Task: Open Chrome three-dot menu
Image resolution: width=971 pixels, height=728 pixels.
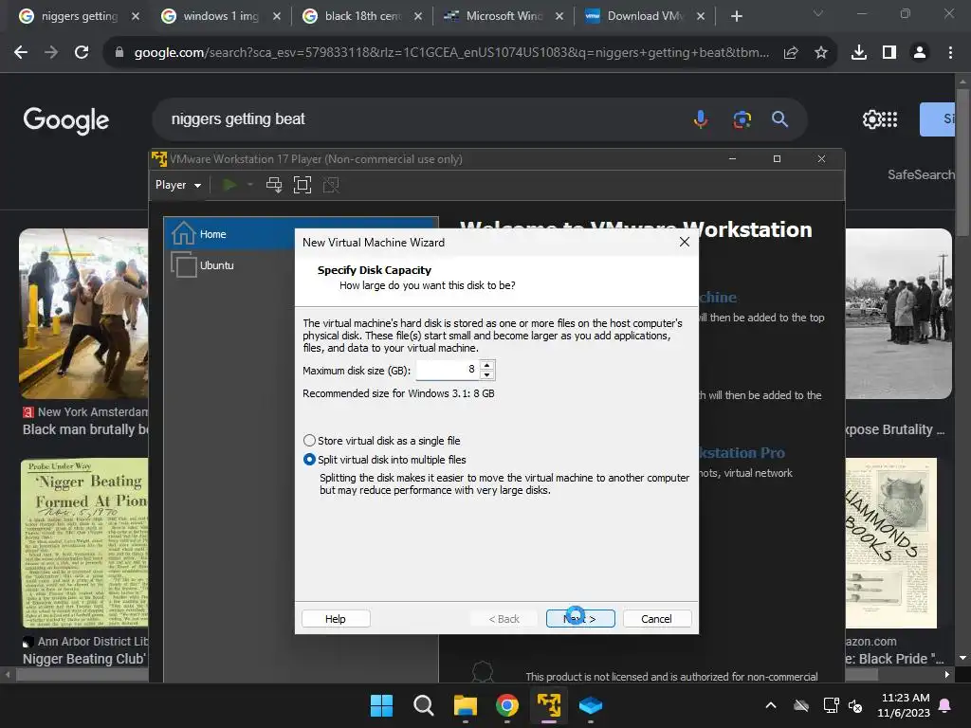Action: (950, 53)
